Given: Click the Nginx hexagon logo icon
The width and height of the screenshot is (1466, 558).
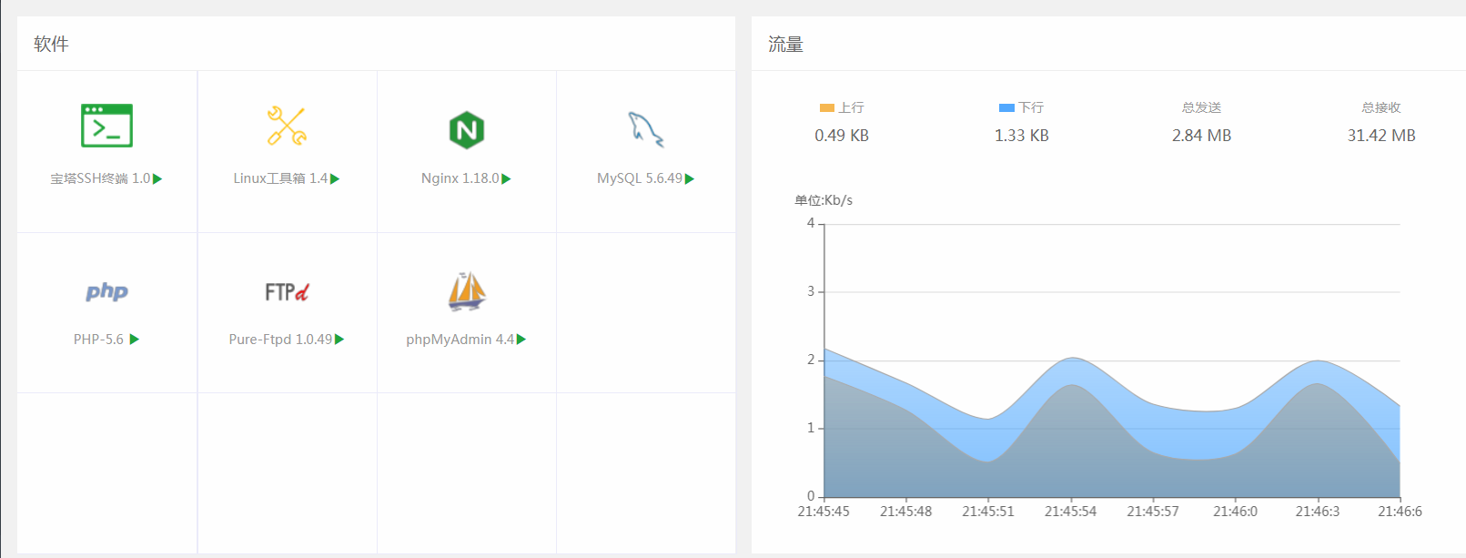Looking at the screenshot, I should click(467, 130).
